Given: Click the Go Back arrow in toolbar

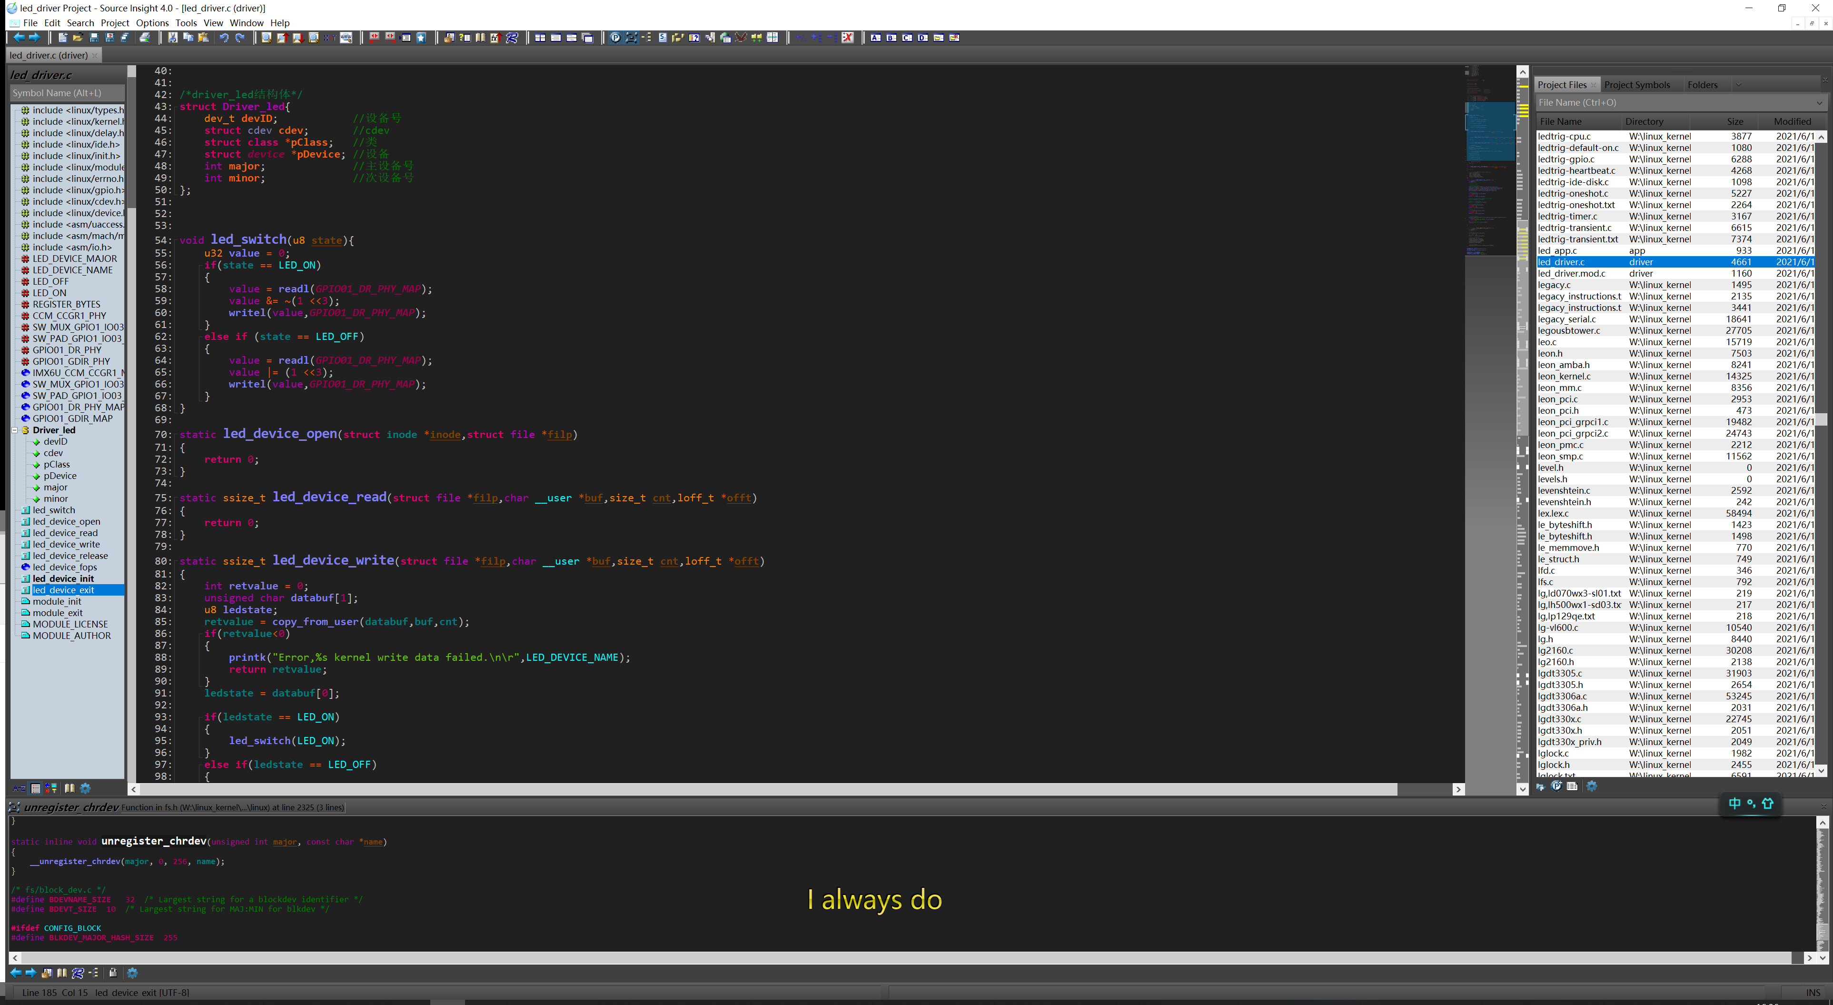Looking at the screenshot, I should tap(19, 38).
